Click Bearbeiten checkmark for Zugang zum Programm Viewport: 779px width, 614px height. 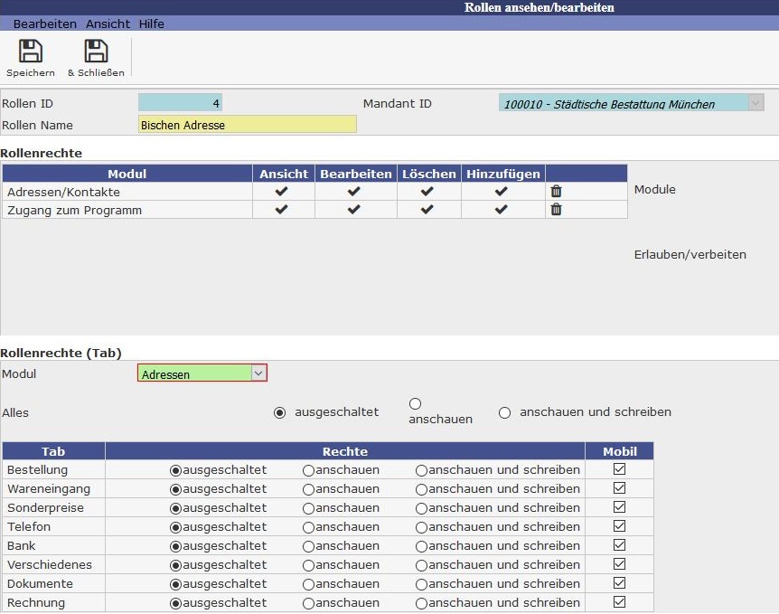(x=354, y=210)
